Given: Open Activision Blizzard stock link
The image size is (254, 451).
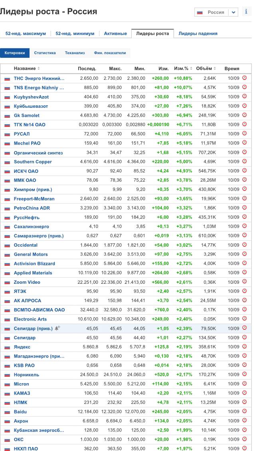Looking at the screenshot, I should [34, 263].
